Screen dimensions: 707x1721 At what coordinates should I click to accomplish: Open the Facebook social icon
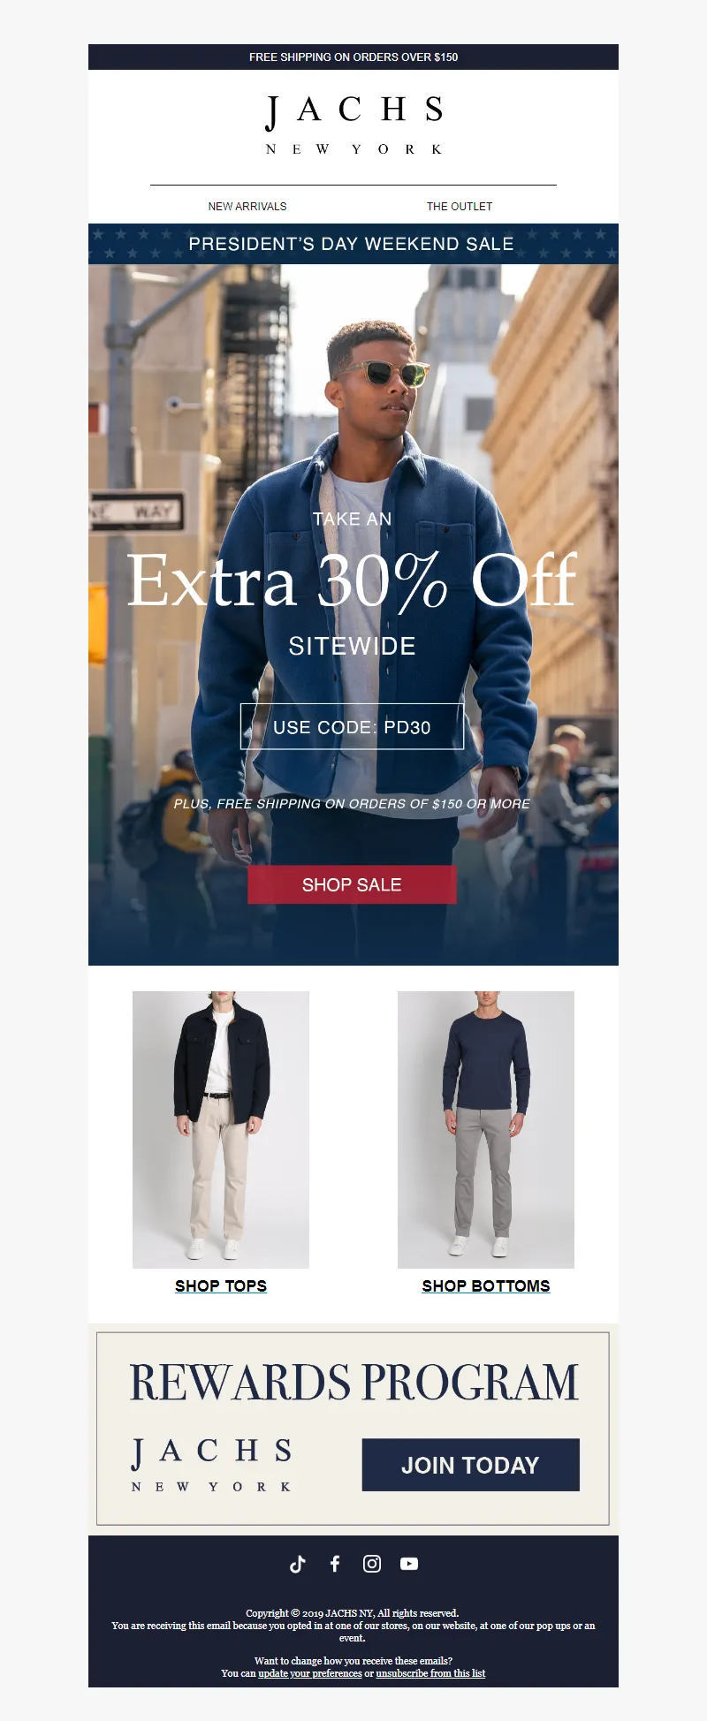pos(335,1564)
